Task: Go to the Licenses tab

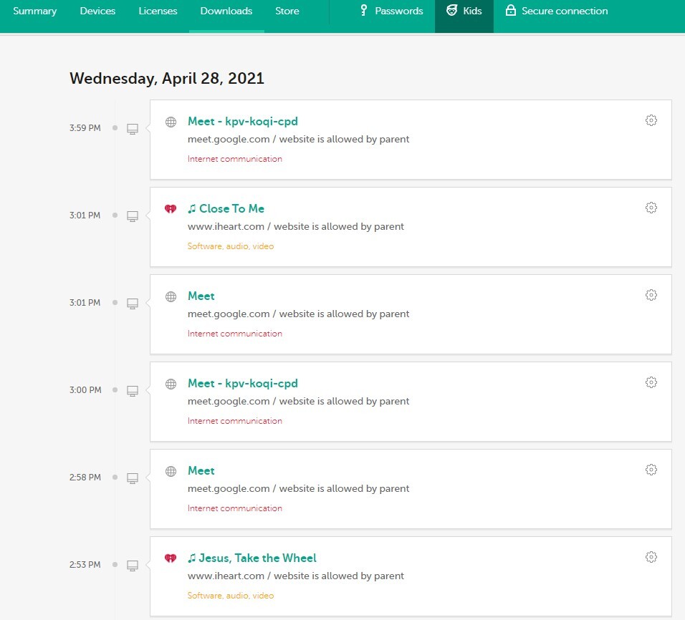Action: click(x=158, y=11)
